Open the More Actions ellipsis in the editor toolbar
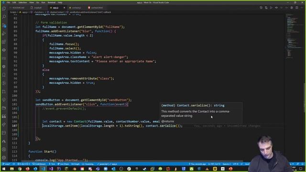The height and width of the screenshot is (172, 306). (x=302, y=8)
